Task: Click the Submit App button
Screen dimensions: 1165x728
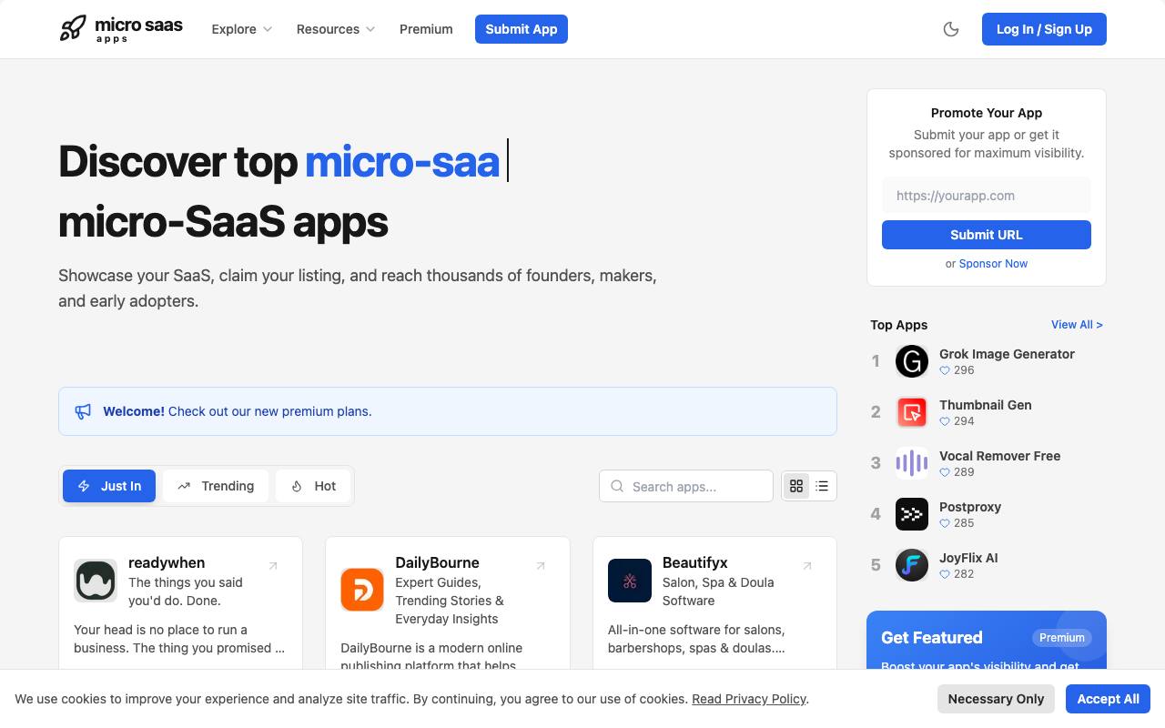Action: (x=522, y=29)
